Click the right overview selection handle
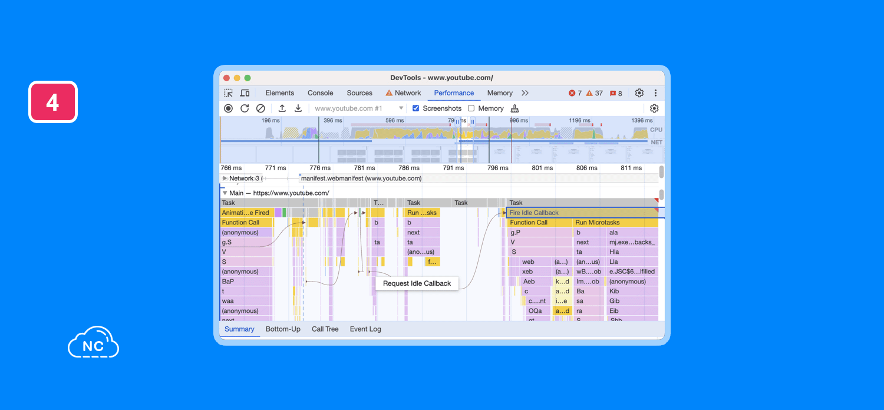884x410 pixels. pyautogui.click(x=472, y=121)
